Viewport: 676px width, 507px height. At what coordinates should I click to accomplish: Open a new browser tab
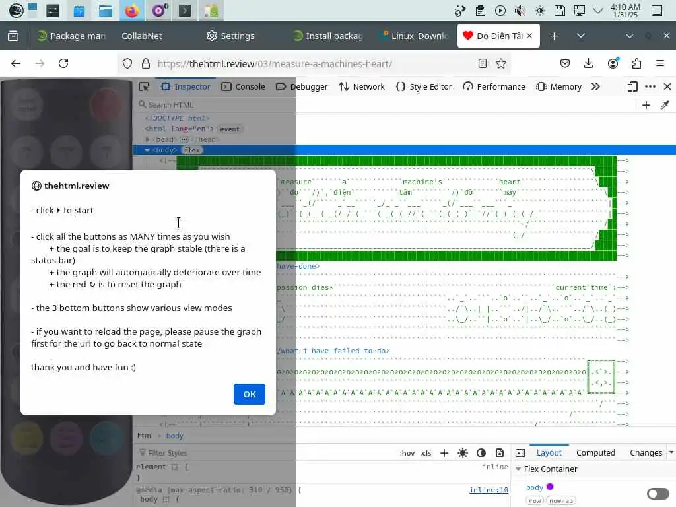(554, 36)
